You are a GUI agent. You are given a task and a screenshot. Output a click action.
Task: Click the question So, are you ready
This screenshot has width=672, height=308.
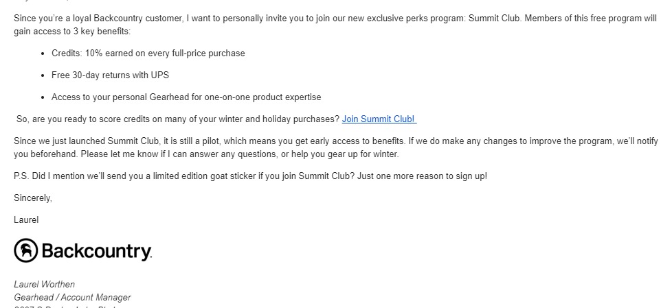click(x=178, y=119)
